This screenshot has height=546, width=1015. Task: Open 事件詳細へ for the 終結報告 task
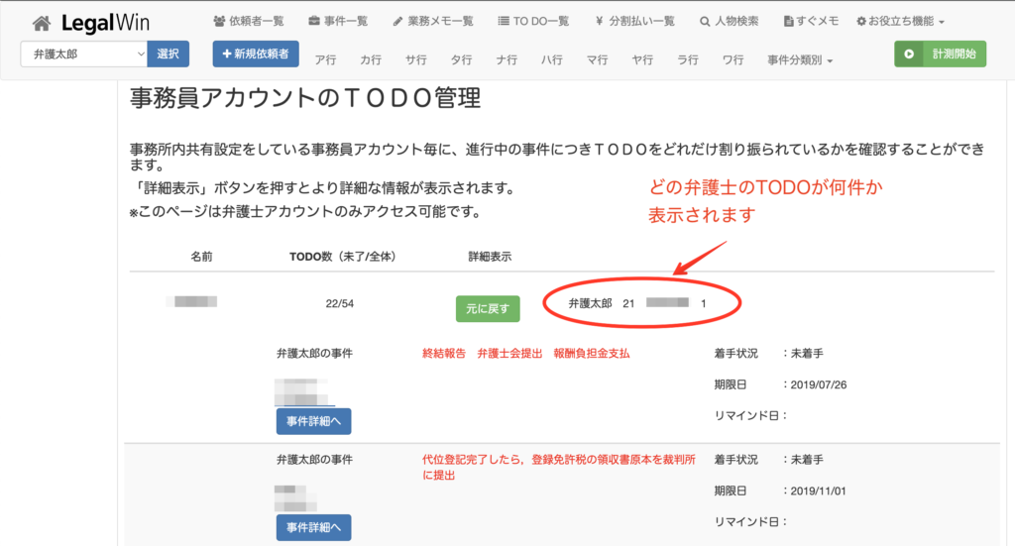pyautogui.click(x=313, y=421)
